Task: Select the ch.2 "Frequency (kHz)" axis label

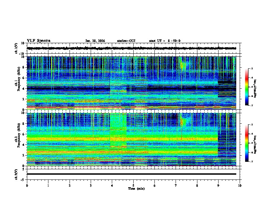Action: pyautogui.click(x=19, y=135)
